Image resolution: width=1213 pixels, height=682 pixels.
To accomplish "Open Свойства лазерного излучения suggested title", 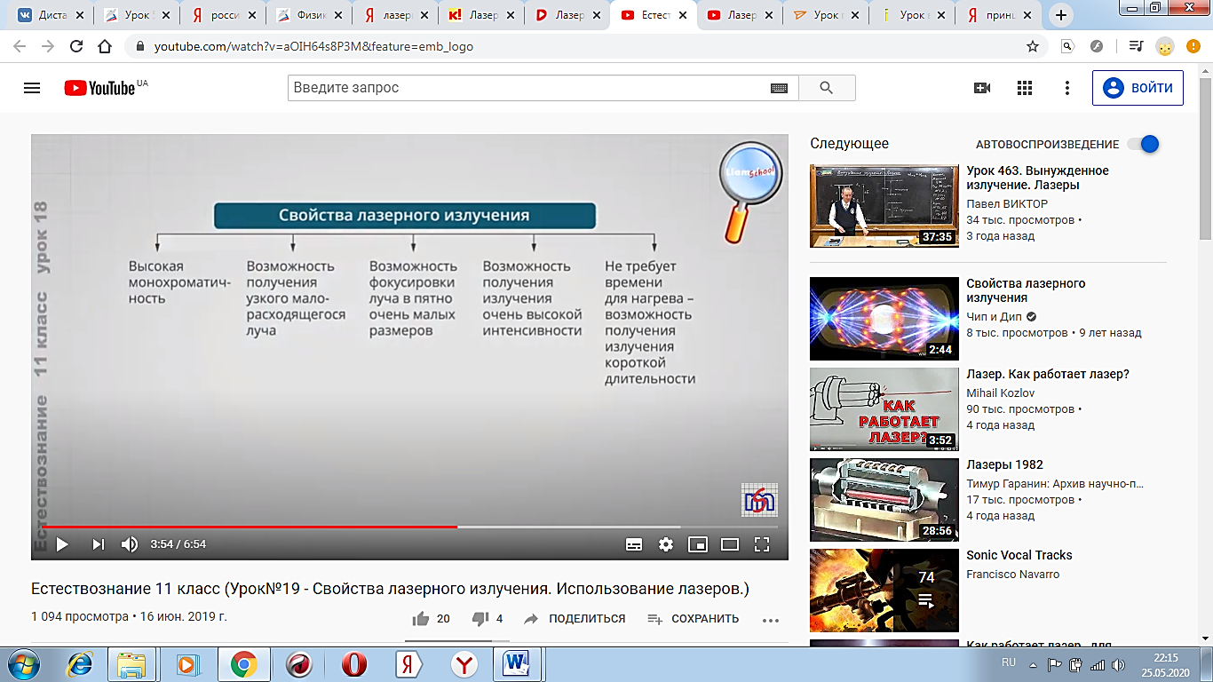I will [x=1026, y=290].
